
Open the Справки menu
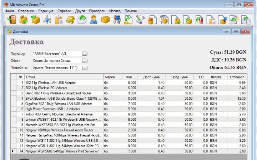point(64,11)
